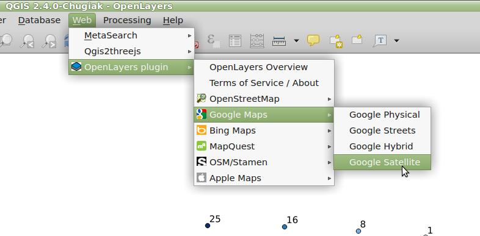Toggle the yellow map tips bubble

click(x=313, y=40)
